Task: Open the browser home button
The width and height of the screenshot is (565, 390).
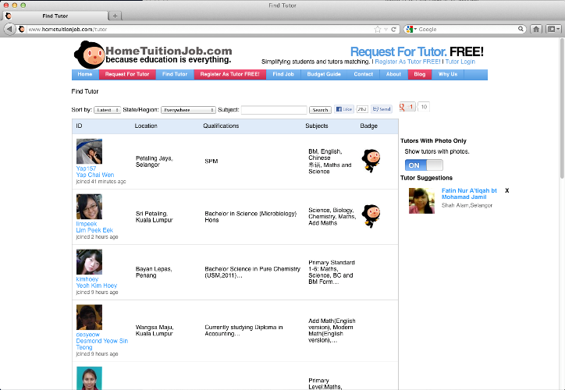Action: click(536, 29)
